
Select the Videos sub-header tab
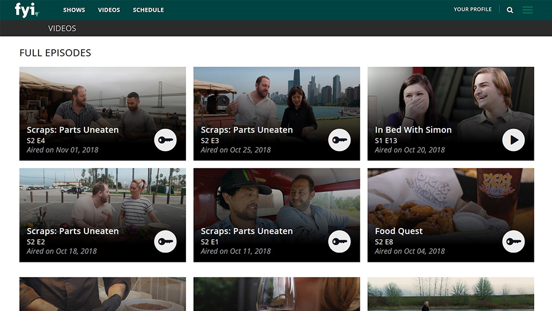click(62, 28)
